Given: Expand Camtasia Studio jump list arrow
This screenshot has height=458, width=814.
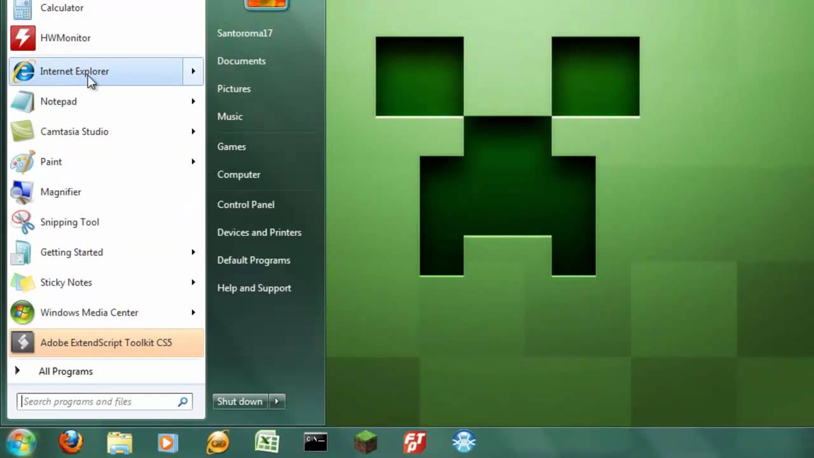Looking at the screenshot, I should pos(193,132).
